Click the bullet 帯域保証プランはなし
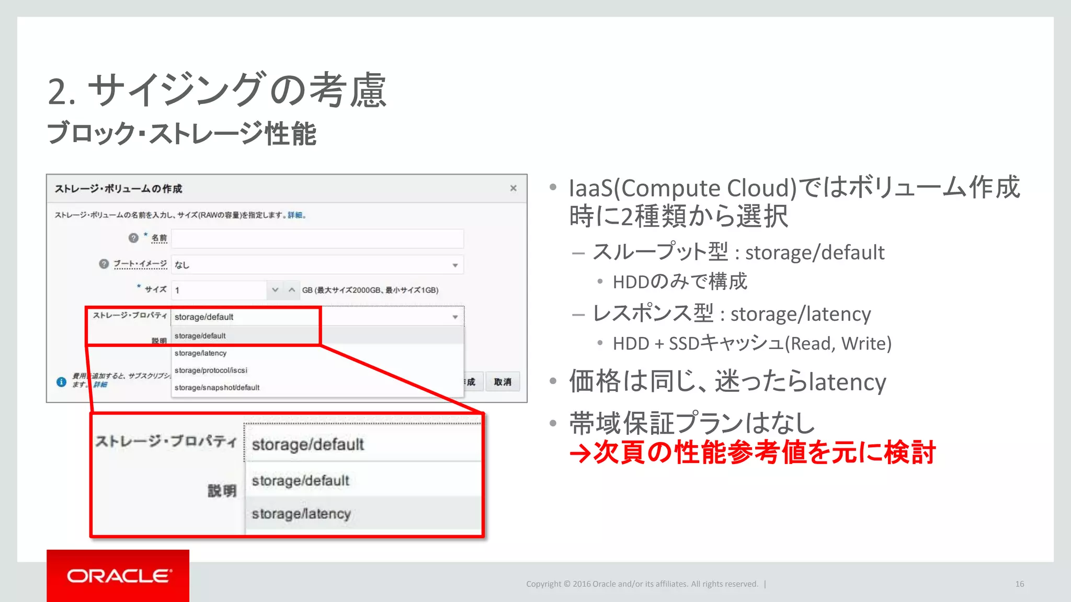The height and width of the screenshot is (602, 1071). pos(692,423)
